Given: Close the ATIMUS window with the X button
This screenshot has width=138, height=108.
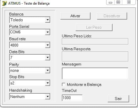Looking at the screenshot, I should pos(129,2).
